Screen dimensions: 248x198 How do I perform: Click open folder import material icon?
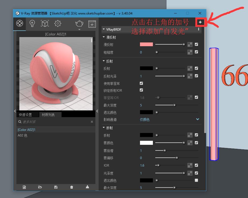pyautogui.click(x=40, y=187)
